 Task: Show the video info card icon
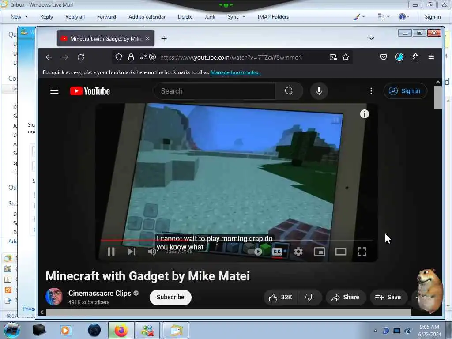tap(364, 114)
